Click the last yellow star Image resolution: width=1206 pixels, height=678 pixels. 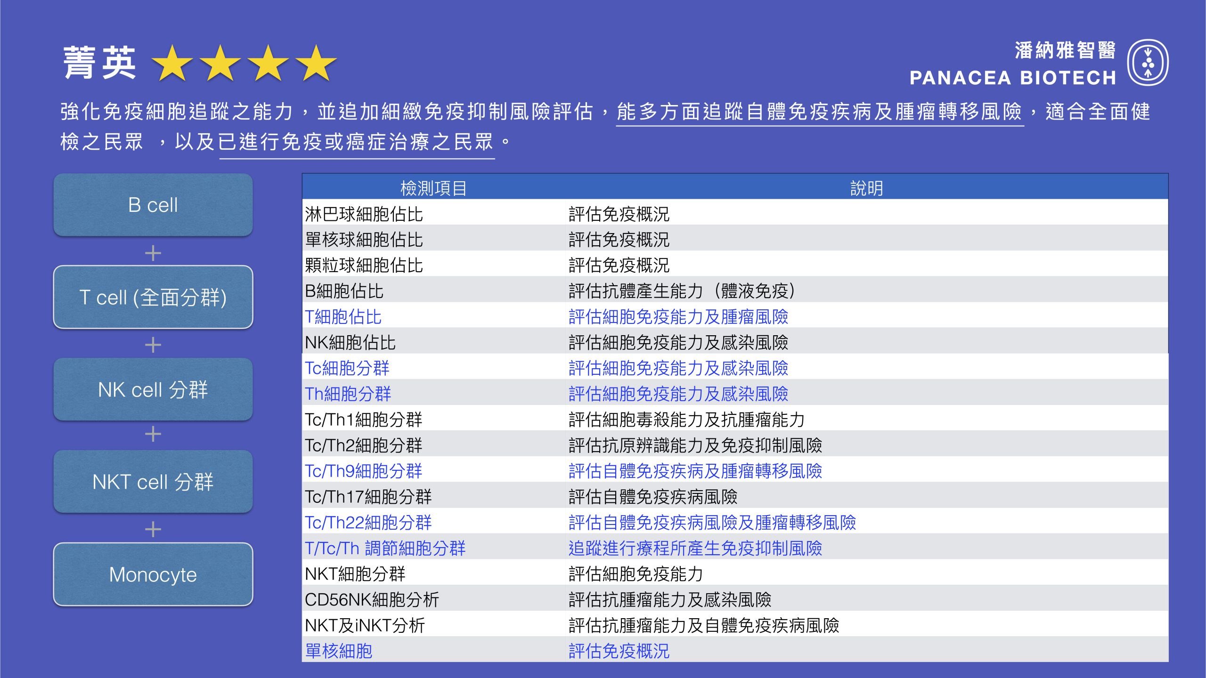point(316,64)
